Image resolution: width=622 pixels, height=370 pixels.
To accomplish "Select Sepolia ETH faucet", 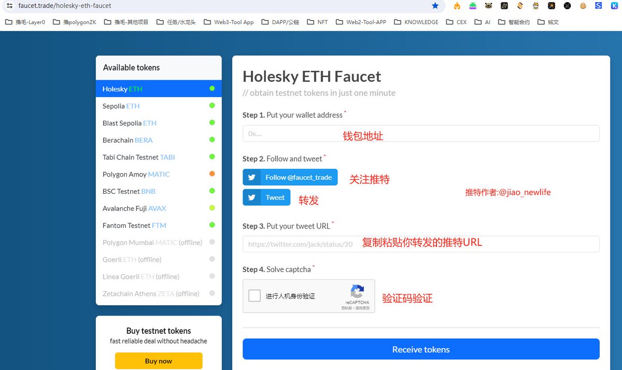I will (x=159, y=106).
